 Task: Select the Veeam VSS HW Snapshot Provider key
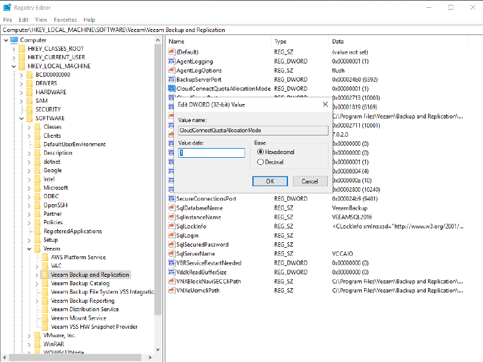point(94,326)
